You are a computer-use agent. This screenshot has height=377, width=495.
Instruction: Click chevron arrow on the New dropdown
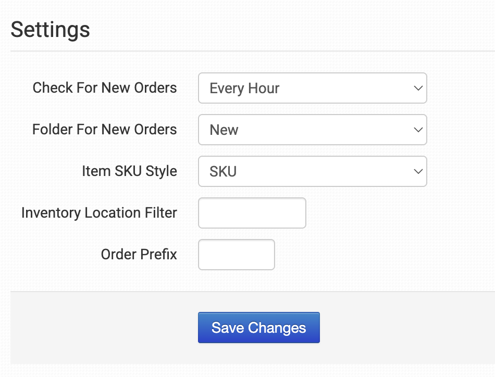[x=417, y=130]
